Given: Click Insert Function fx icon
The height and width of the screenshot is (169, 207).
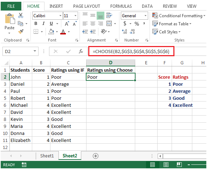Looking at the screenshot, I should pos(81,51).
